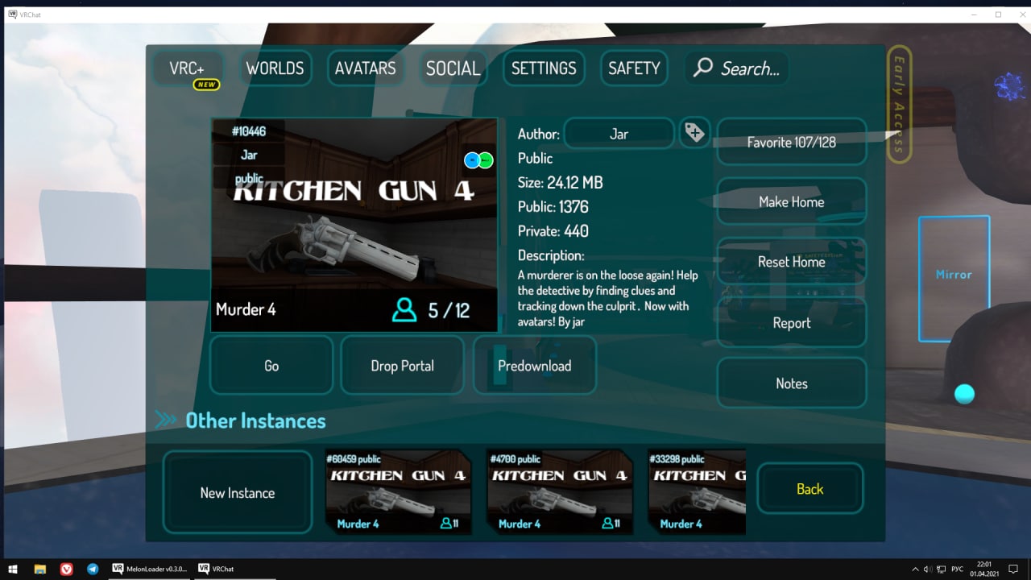Click the Other Instances arrows icon
The height and width of the screenshot is (580, 1031).
[x=166, y=420]
